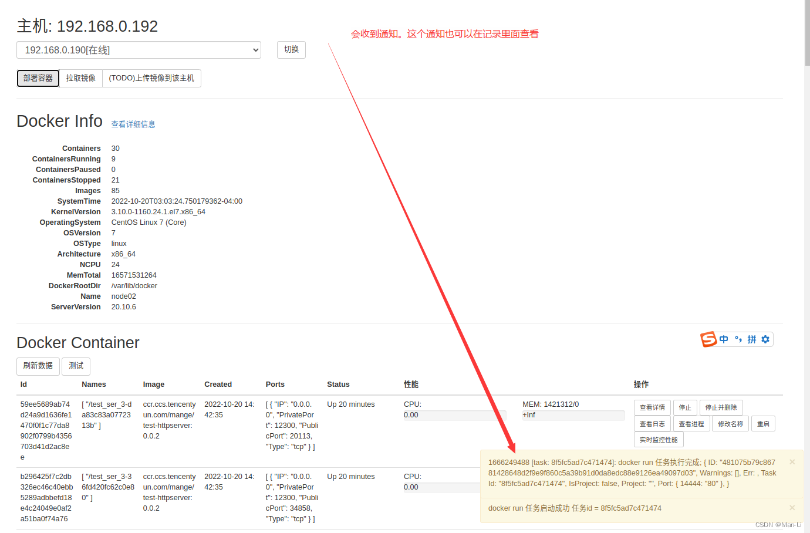
Task: Click the container id '59ee5689ab74...' cell
Action: [x=46, y=431]
